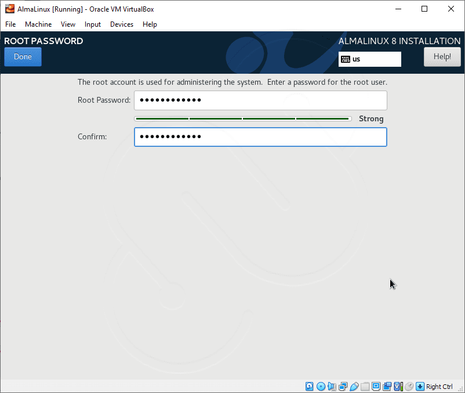
Task: Click the display status icon
Action: tap(376, 386)
